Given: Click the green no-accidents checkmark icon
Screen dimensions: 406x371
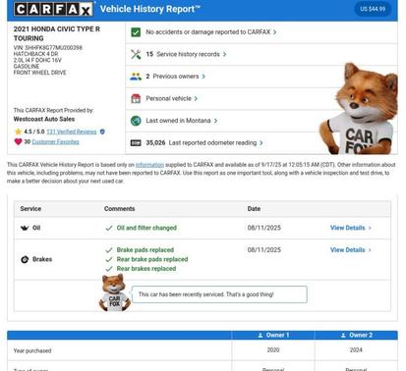Looking at the screenshot, I should pos(136,32).
